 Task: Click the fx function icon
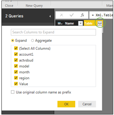click(x=82, y=15)
